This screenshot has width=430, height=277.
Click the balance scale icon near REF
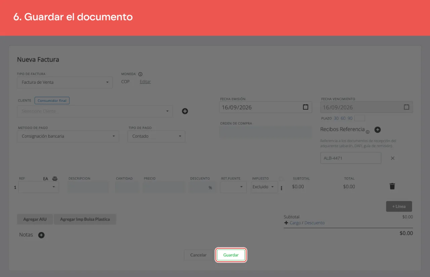55,179
